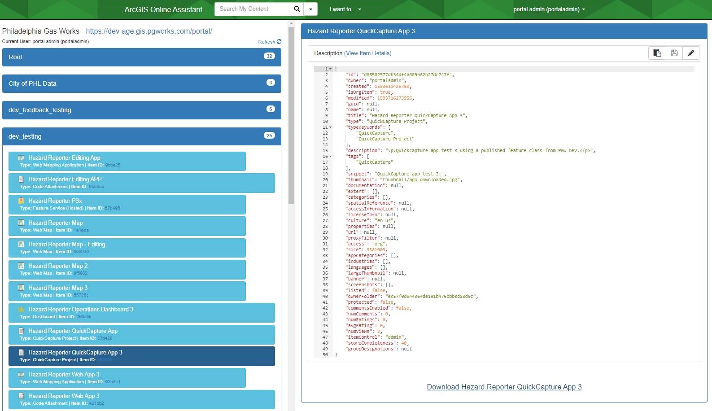This screenshot has width=712, height=411.
Task: Open the 'I want to...' menu
Action: coord(345,9)
